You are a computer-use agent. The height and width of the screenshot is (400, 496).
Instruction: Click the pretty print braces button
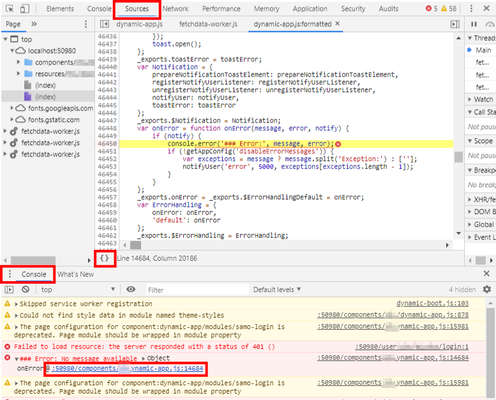click(x=105, y=258)
